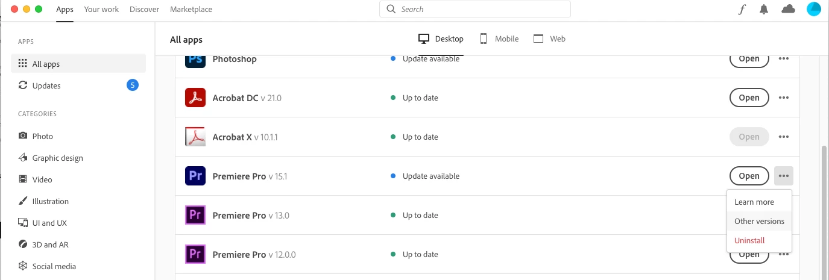
Task: Click the Photo camera icon
Action: coord(23,136)
